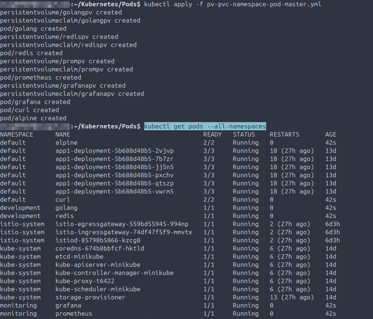Select pod name app1-deployment-5b688d48b5-2vjvp

coord(114,151)
